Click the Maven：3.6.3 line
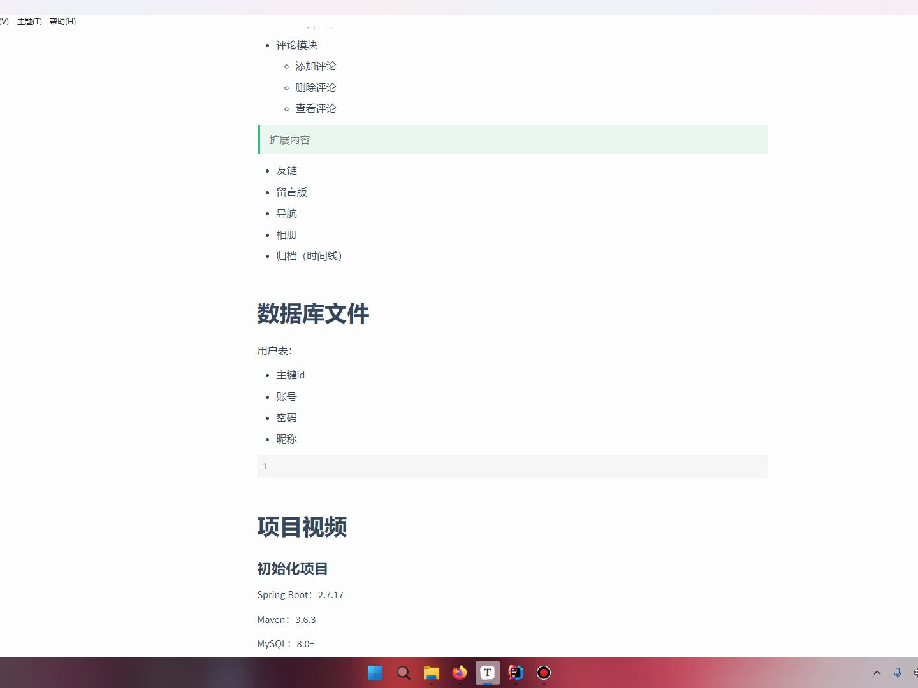This screenshot has height=688, width=918. tap(287, 620)
